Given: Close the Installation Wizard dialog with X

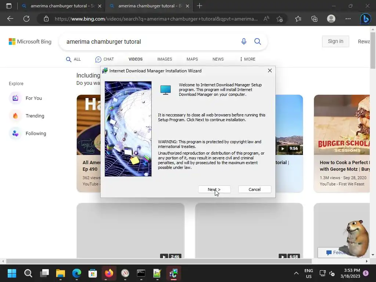Looking at the screenshot, I should click(270, 70).
